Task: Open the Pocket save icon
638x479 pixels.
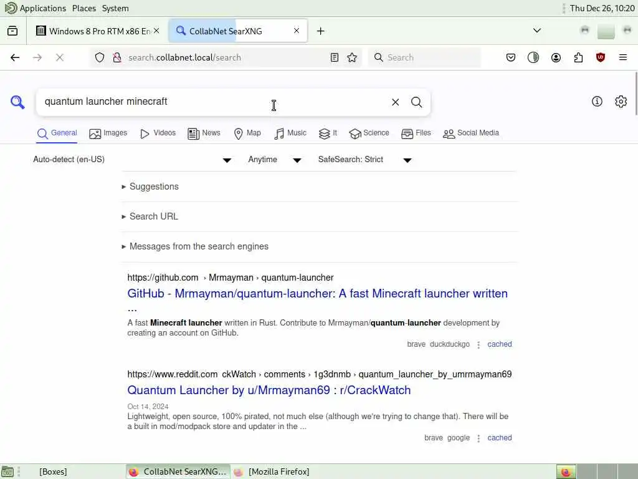Action: 511,57
